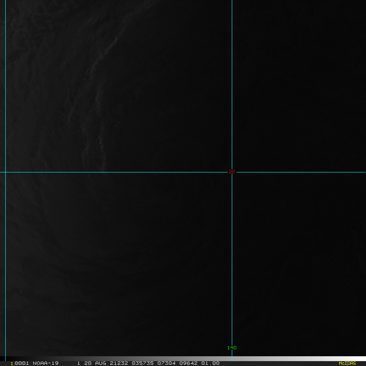366x366 pixels.
Task: Click the intersection of cyan and white lines
Action: pyautogui.click(x=232, y=172)
